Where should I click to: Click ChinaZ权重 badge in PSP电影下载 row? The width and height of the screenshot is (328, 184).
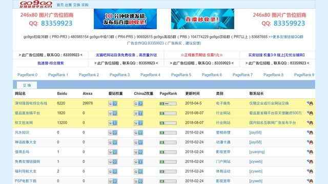pos(138,181)
